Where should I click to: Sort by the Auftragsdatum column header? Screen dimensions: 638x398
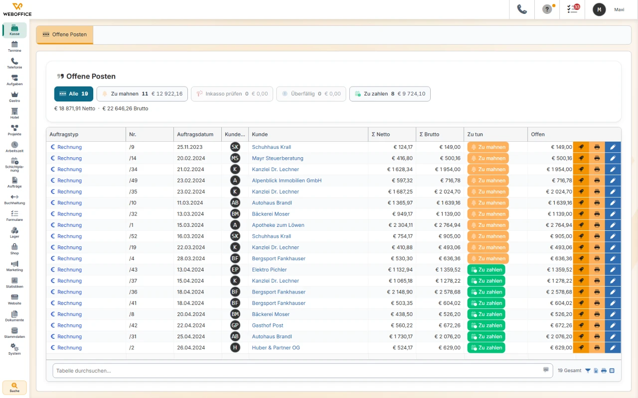click(198, 134)
